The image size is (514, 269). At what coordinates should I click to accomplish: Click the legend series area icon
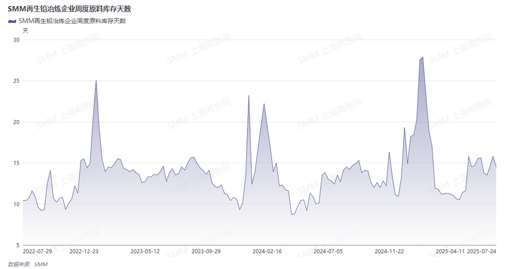click(x=12, y=21)
